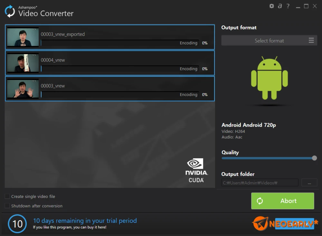This screenshot has width=322, height=236.
Task: Click the 00003_vrew encoding progress bar
Action: coord(120,94)
